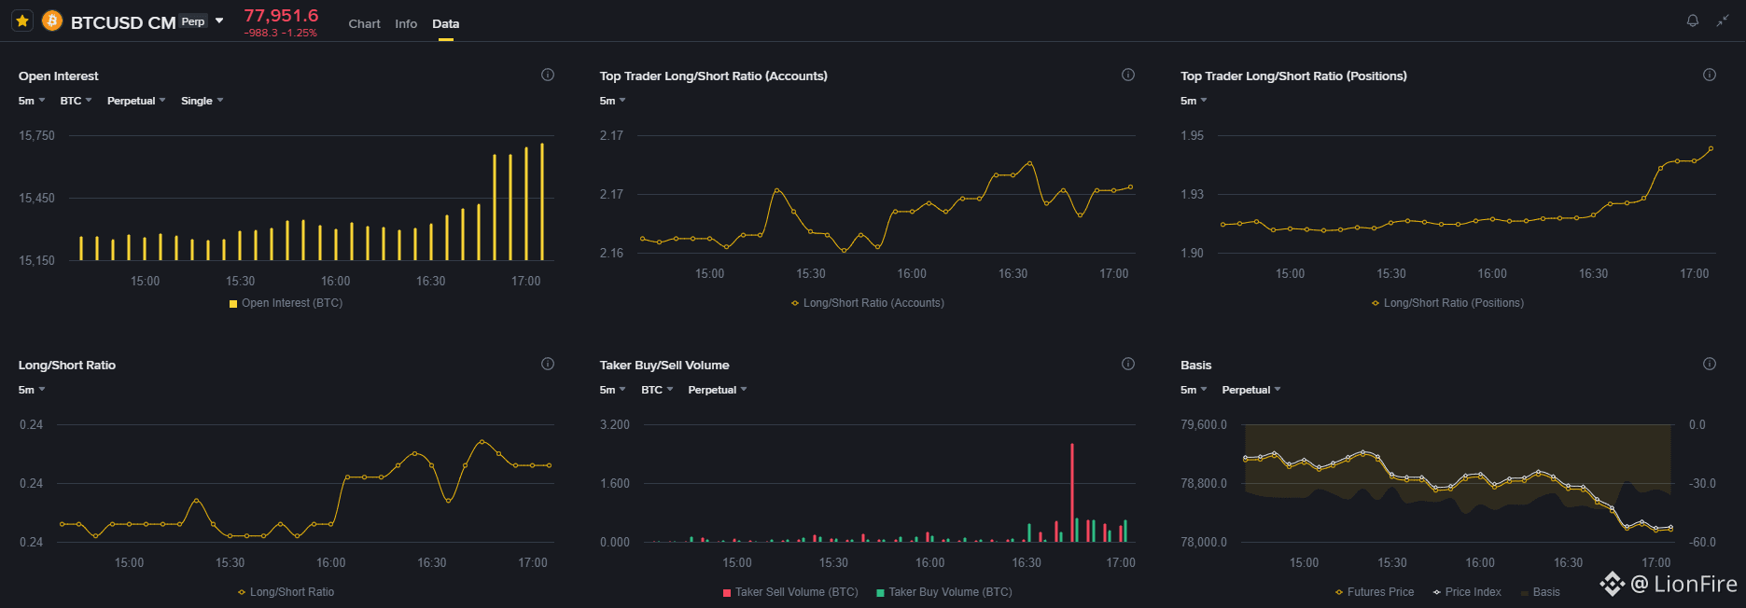Open the Single dropdown in Open Interest
Screen dimensions: 1746x608
tap(203, 101)
